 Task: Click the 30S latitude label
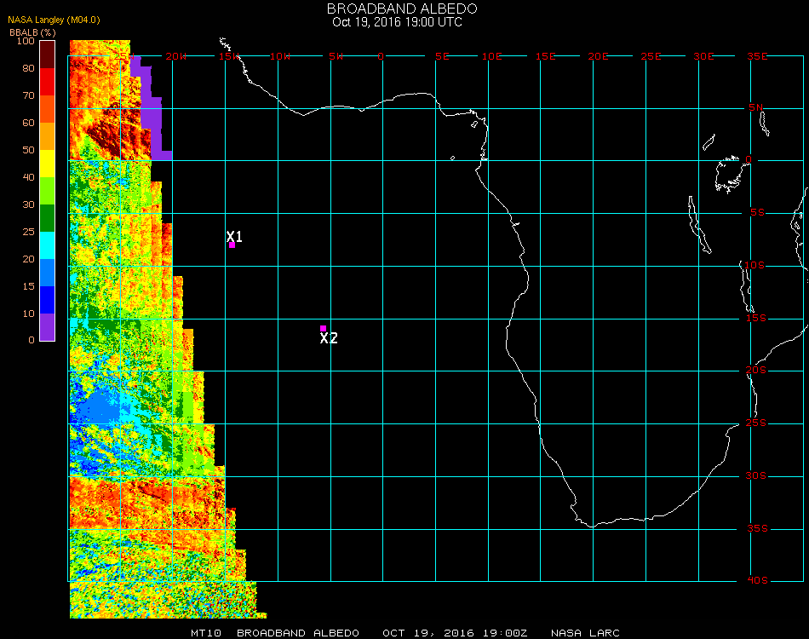tap(756, 475)
